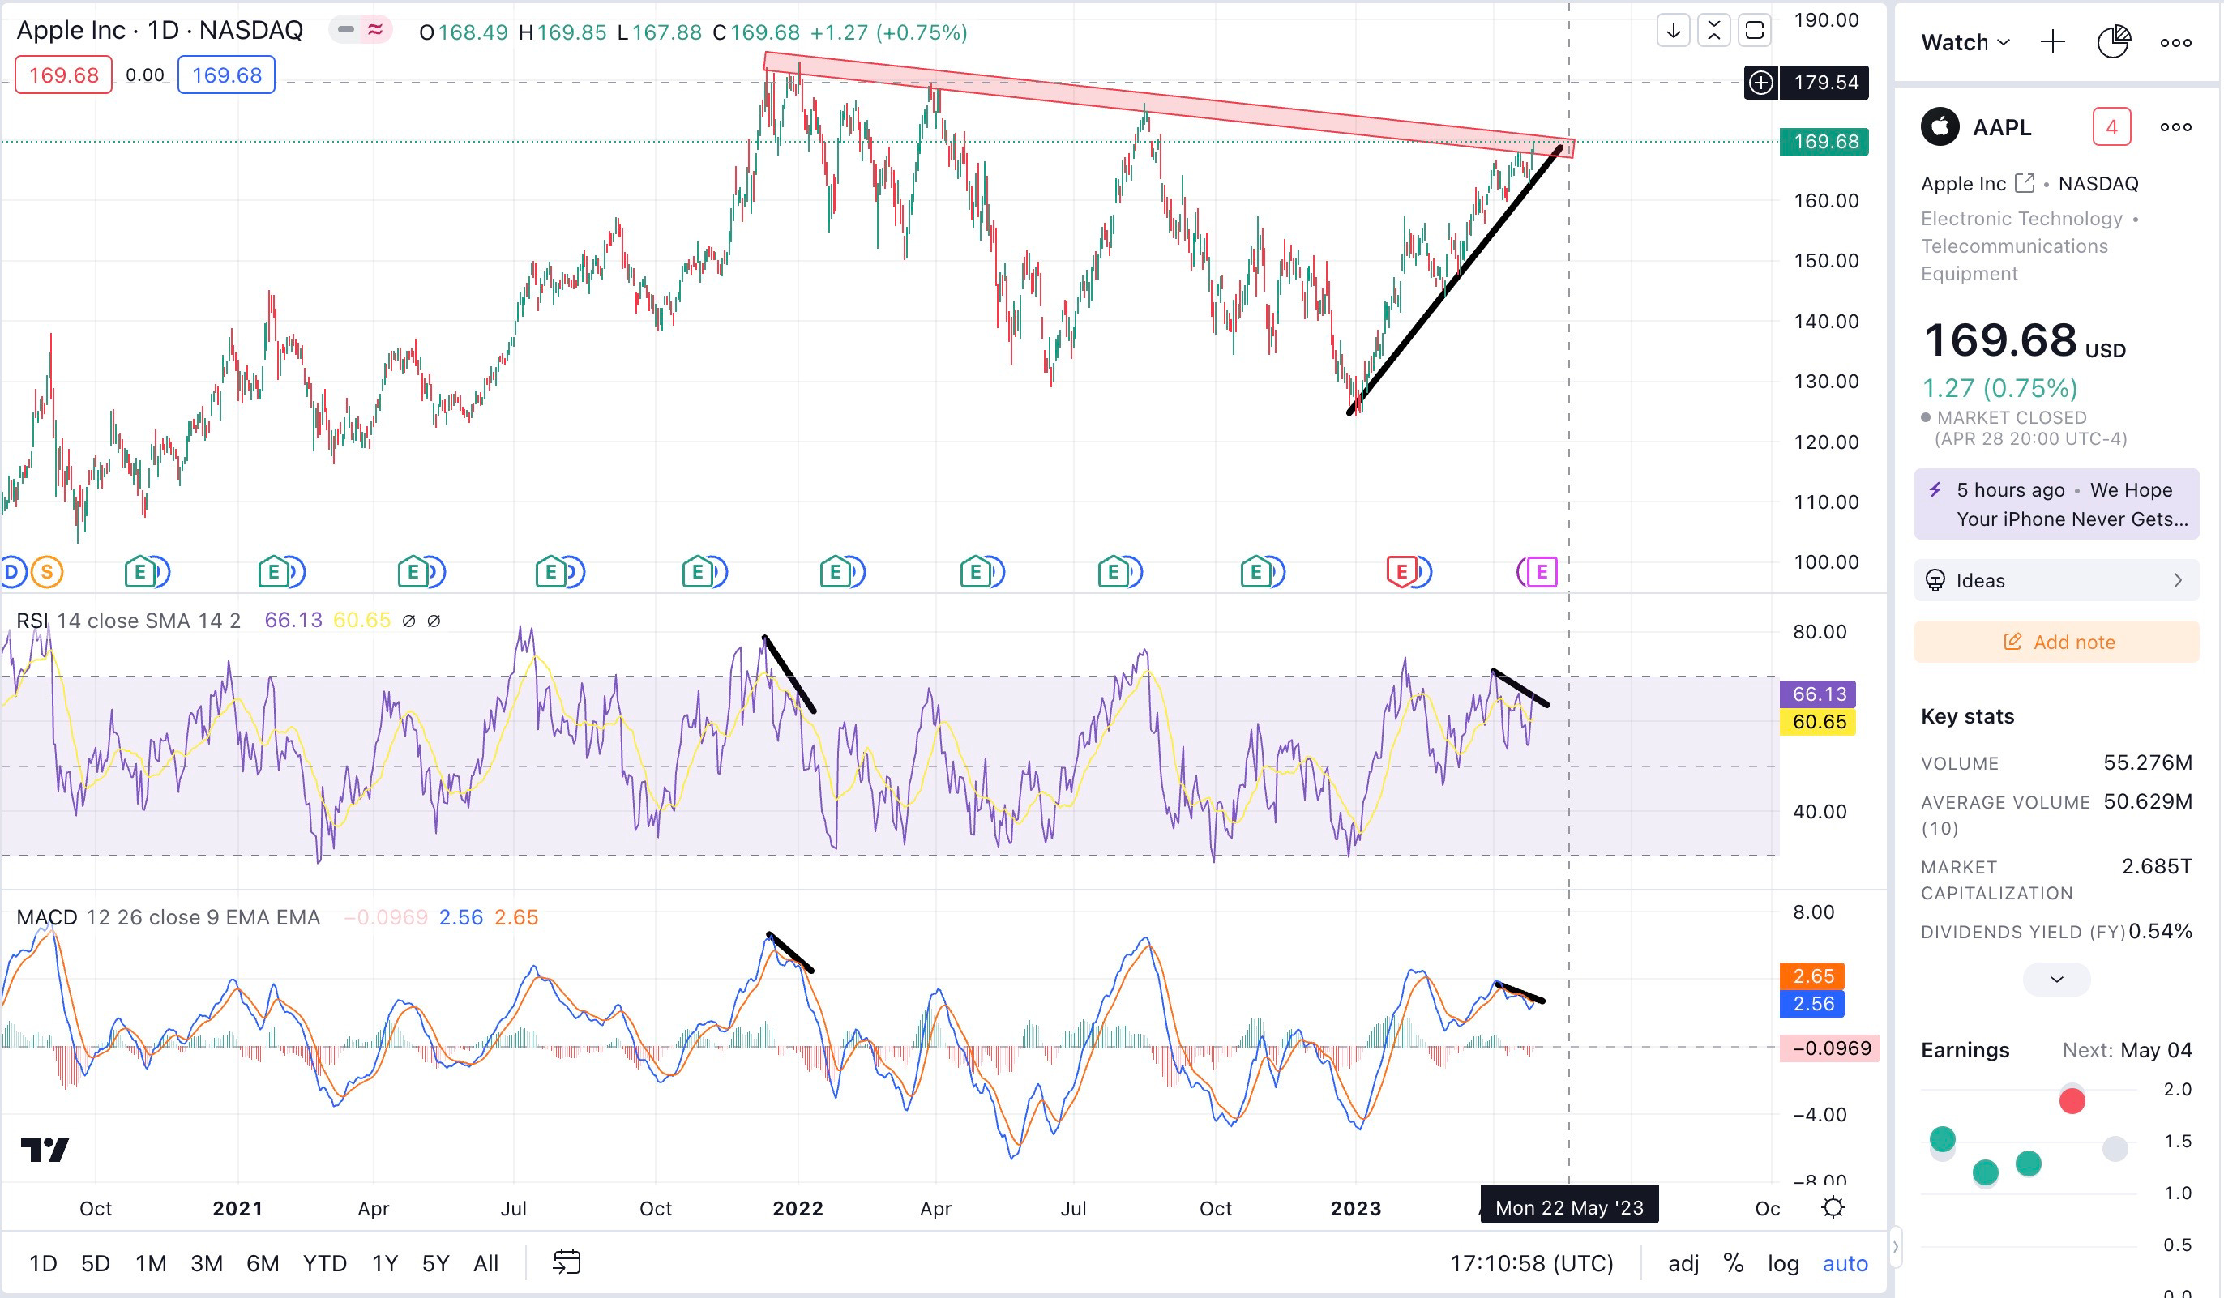Expand the Ideas section chevron
Screen dimensions: 2224x1298
2178,580
